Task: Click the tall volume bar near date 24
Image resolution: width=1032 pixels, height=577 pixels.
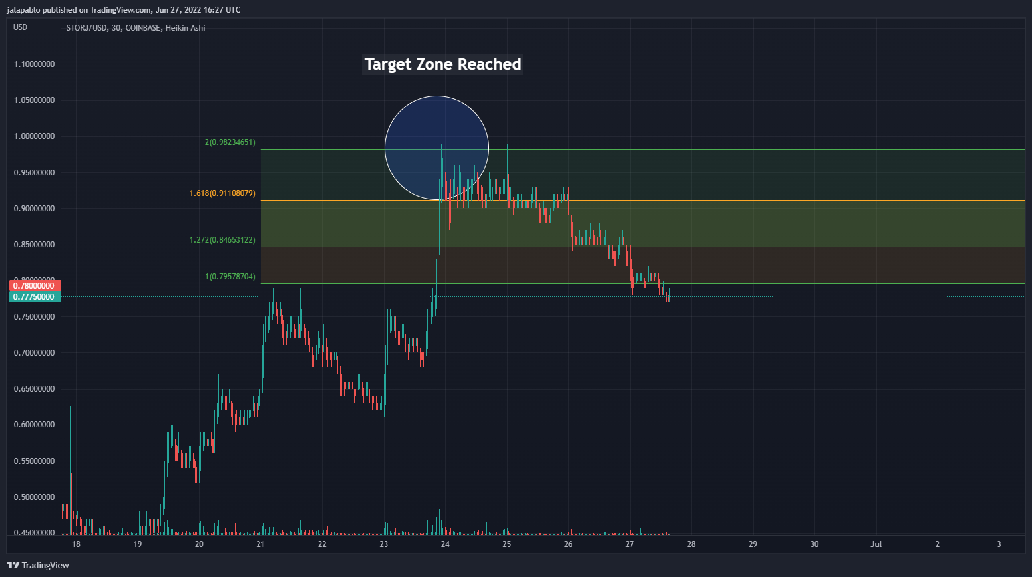Action: [x=438, y=501]
